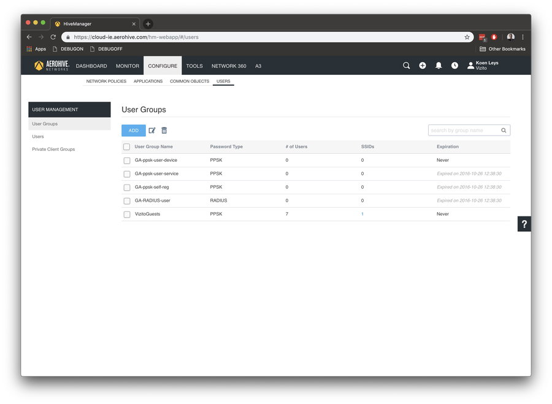Click the delete trash can icon
Image resolution: width=552 pixels, height=404 pixels.
[164, 131]
